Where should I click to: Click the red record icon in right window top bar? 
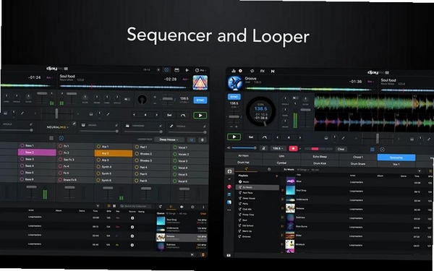pyautogui.click(x=241, y=71)
